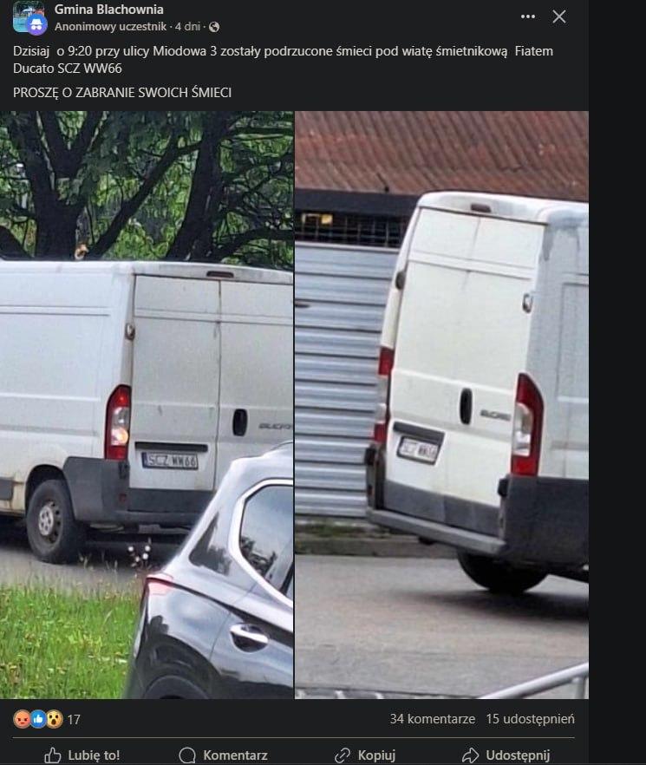Click the public globe audience icon

click(x=213, y=28)
